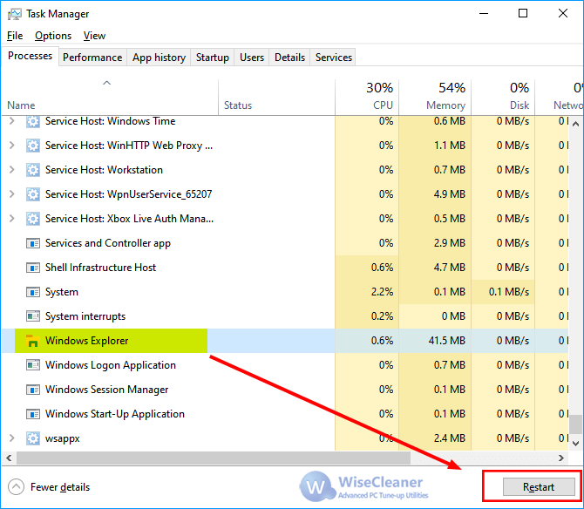Viewport: 584px width, 509px height.
Task: Open the View menu
Action: coord(94,36)
